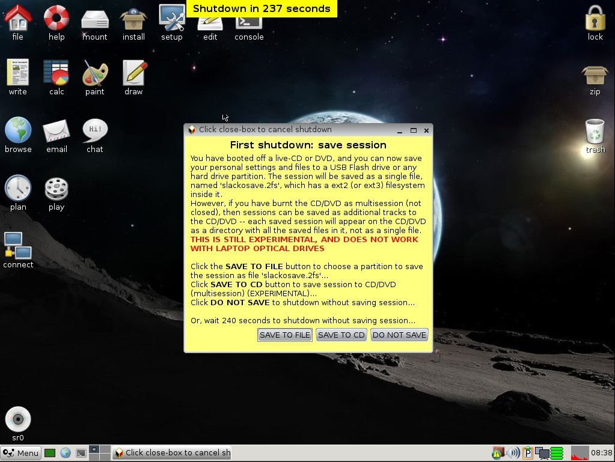This screenshot has width=615, height=462.
Task: Open the write word processor icon
Action: (17, 73)
